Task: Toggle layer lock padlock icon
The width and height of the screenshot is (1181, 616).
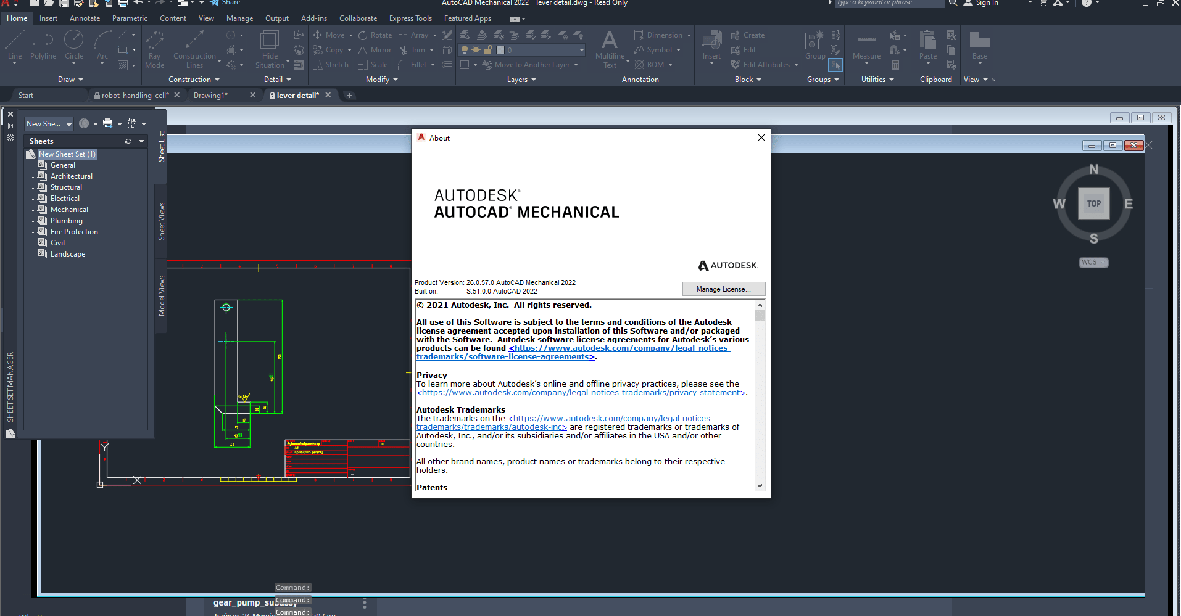Action: click(x=487, y=50)
